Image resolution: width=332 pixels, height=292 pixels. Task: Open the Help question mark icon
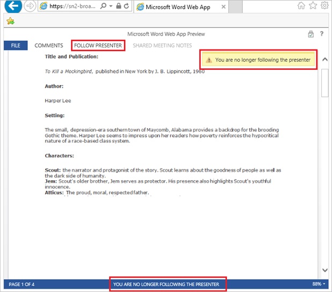tap(322, 34)
